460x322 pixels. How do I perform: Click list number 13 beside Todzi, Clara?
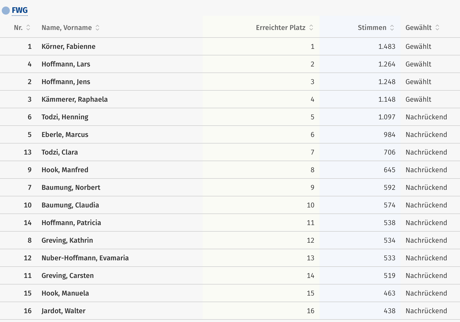coord(28,152)
